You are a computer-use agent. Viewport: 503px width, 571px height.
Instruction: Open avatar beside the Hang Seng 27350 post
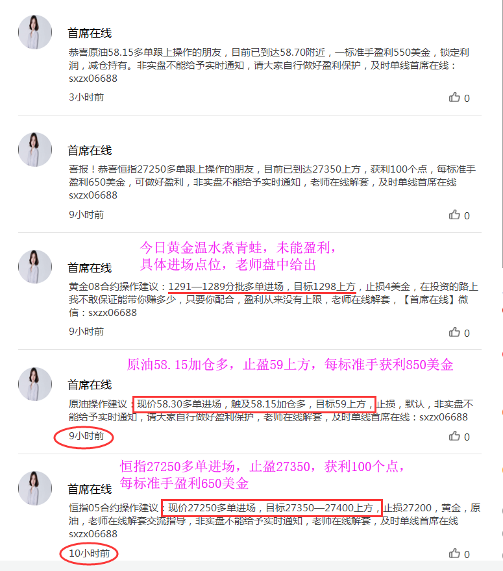pos(35,149)
